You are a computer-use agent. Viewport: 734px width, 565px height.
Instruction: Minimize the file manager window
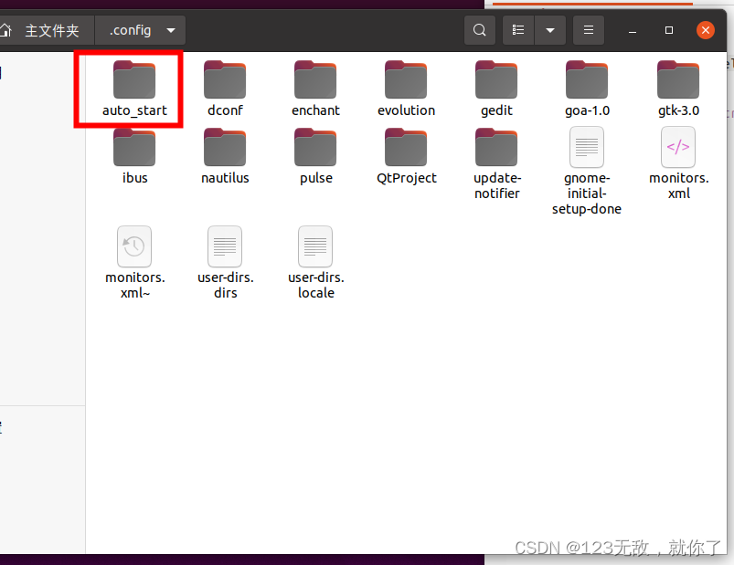click(633, 30)
